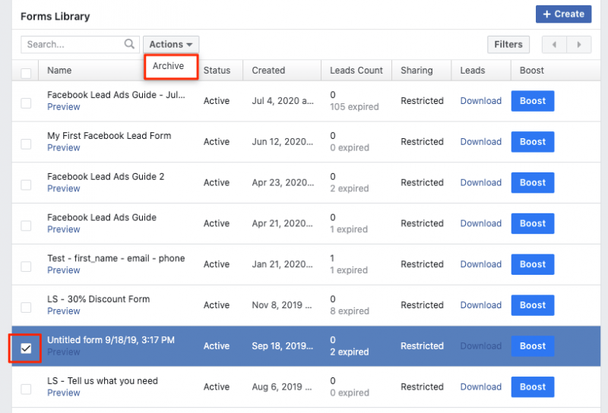Download leads for Facebook Lead Ads Guide 2
The height and width of the screenshot is (413, 608).
coord(481,182)
